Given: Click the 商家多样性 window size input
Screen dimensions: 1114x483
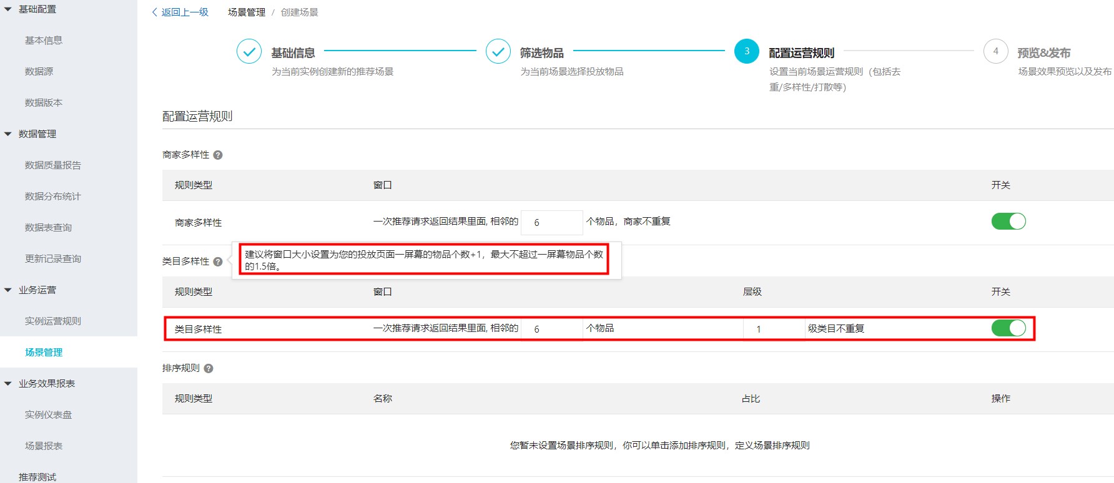Looking at the screenshot, I should click(552, 222).
